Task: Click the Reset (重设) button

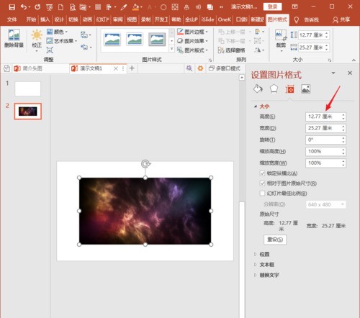Action: 275,240
